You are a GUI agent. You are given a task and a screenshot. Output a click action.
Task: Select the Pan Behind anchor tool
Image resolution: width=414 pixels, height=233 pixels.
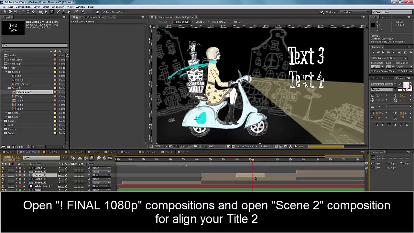point(34,12)
